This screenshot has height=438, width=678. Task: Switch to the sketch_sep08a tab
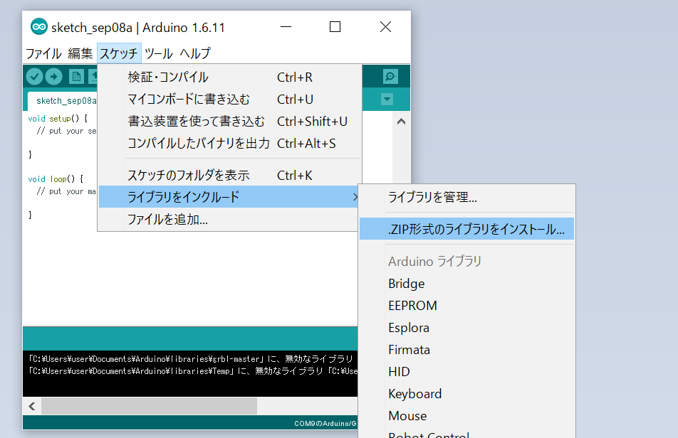[x=63, y=101]
